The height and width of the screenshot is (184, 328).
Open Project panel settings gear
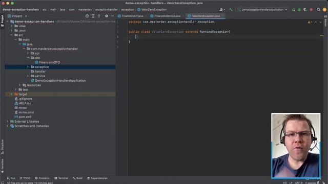(x=107, y=16)
